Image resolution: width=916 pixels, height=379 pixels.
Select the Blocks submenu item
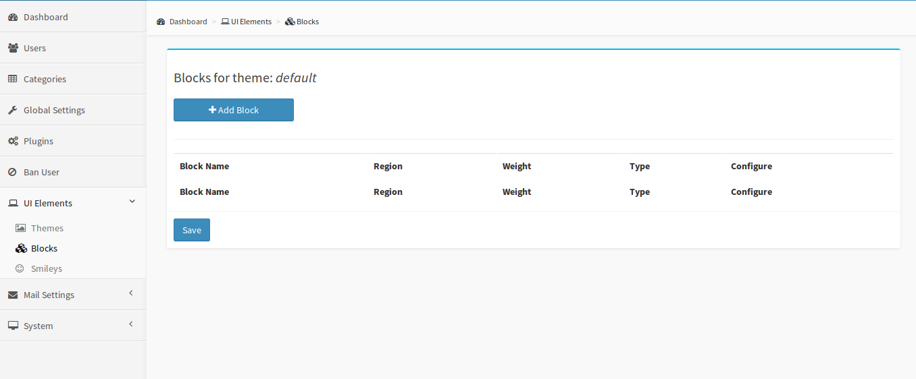pyautogui.click(x=73, y=248)
